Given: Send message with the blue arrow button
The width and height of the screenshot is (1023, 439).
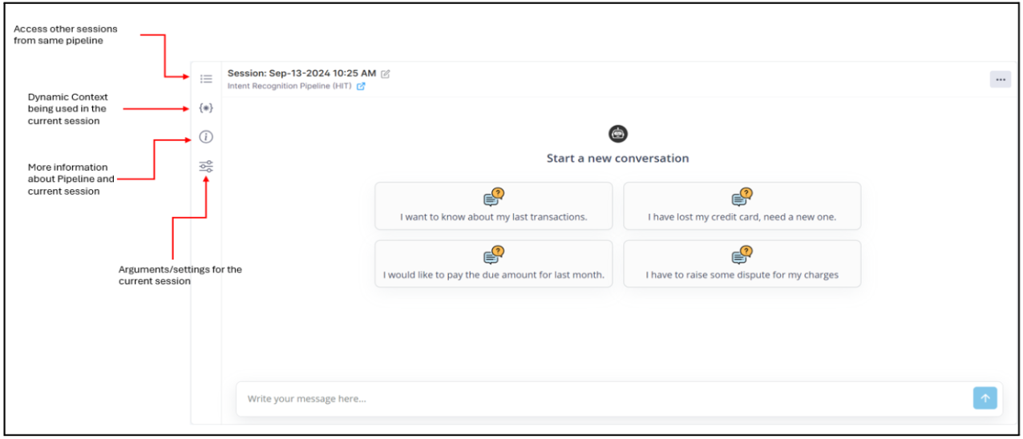Looking at the screenshot, I should [x=985, y=398].
